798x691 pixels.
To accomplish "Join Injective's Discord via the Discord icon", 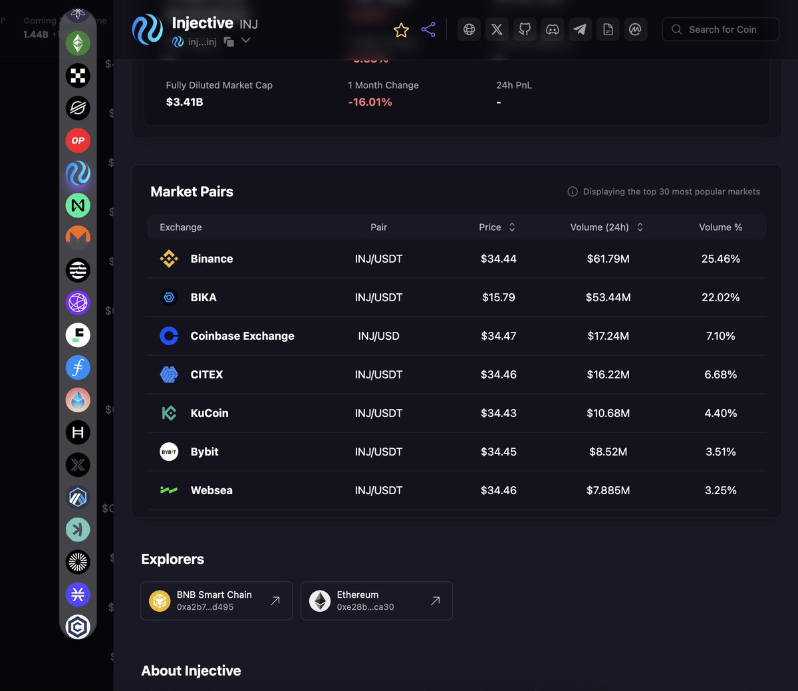I will (552, 29).
